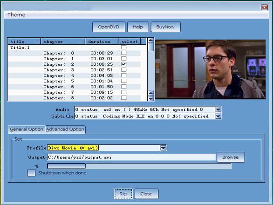Click duration 00:04:05 of Chapter 4

pos(102,75)
